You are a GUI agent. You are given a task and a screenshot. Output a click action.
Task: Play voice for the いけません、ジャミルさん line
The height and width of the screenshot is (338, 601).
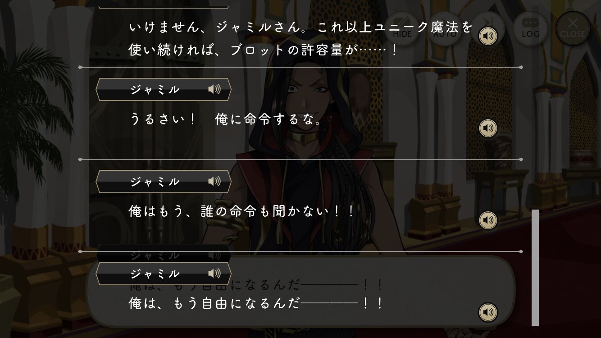tap(488, 36)
